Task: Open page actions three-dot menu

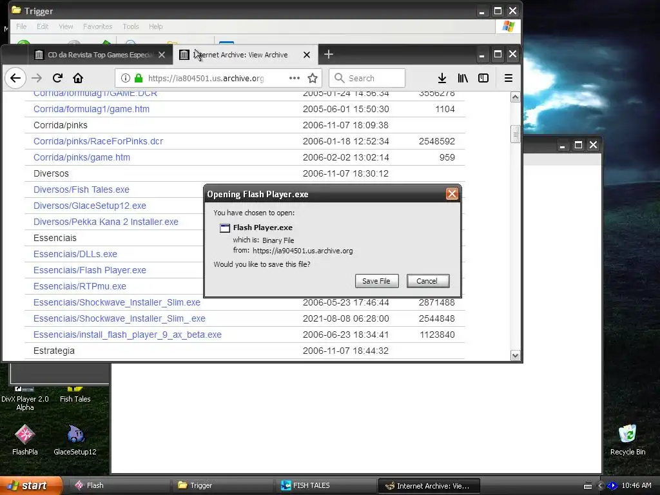Action: pos(294,78)
